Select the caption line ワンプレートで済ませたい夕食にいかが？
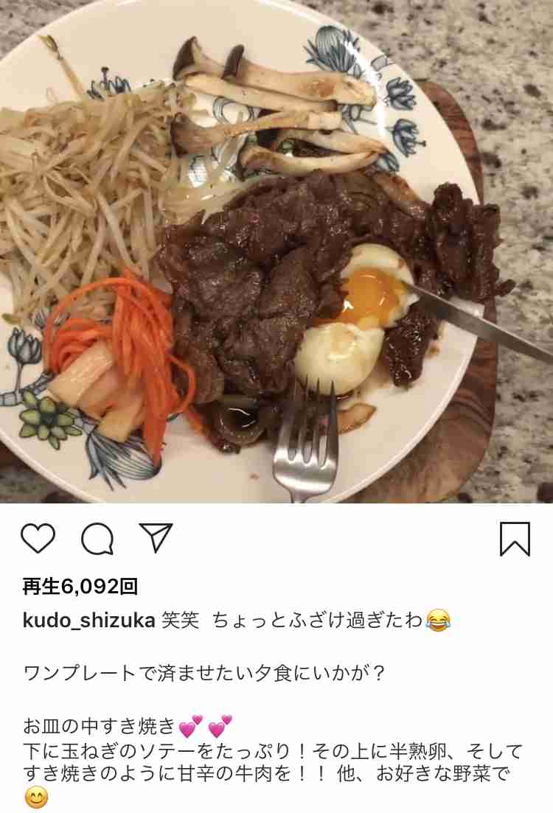 pos(205,673)
